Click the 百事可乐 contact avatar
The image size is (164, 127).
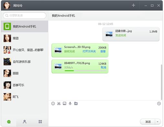click(x=7, y=85)
